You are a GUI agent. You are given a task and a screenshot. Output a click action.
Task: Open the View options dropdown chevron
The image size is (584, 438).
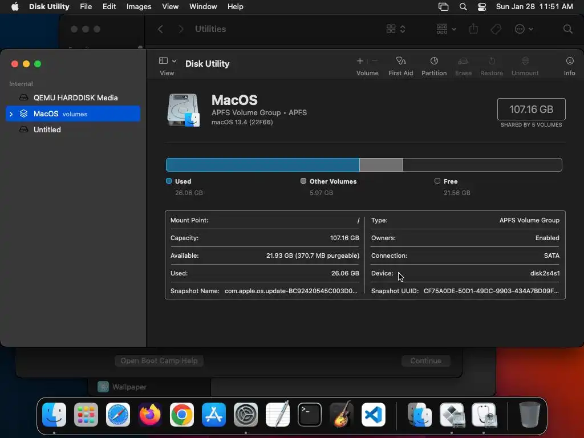[174, 61]
